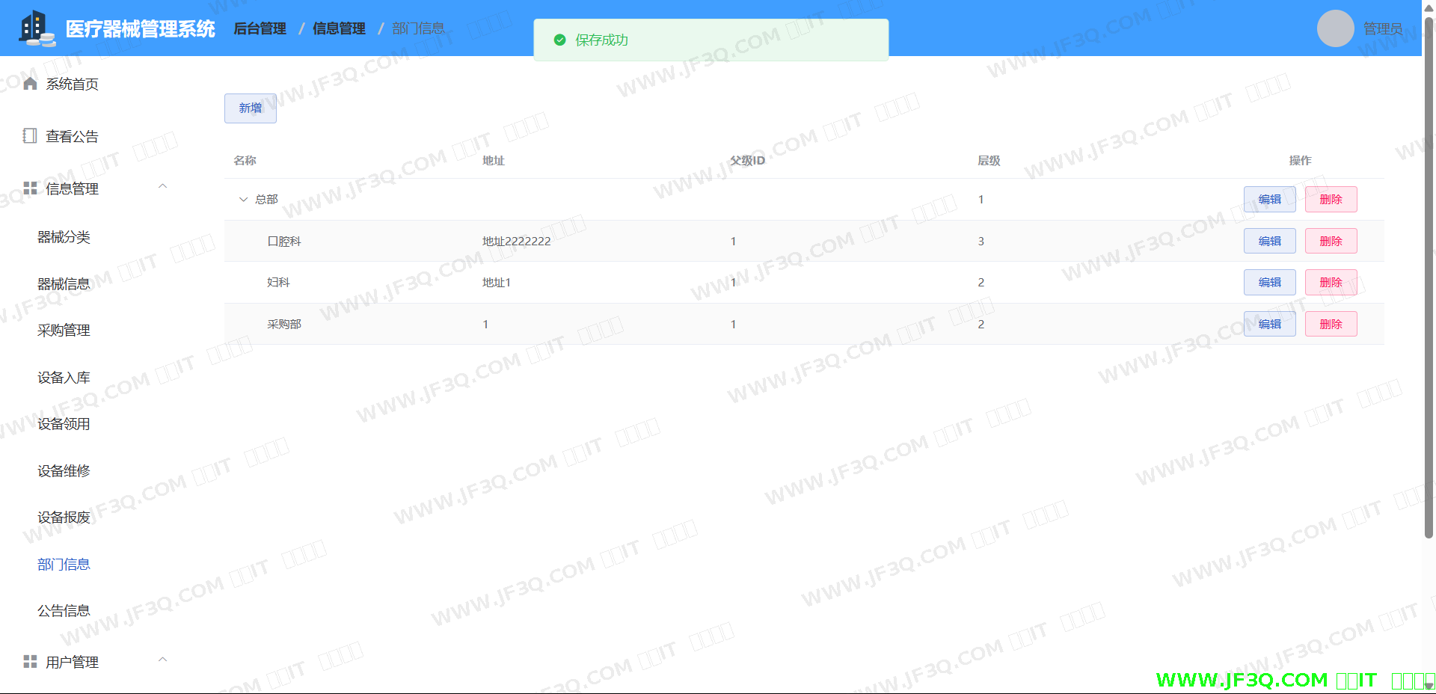This screenshot has height=694, width=1436.
Task: Click 信息管理 in the breadcrumb
Action: (x=339, y=28)
